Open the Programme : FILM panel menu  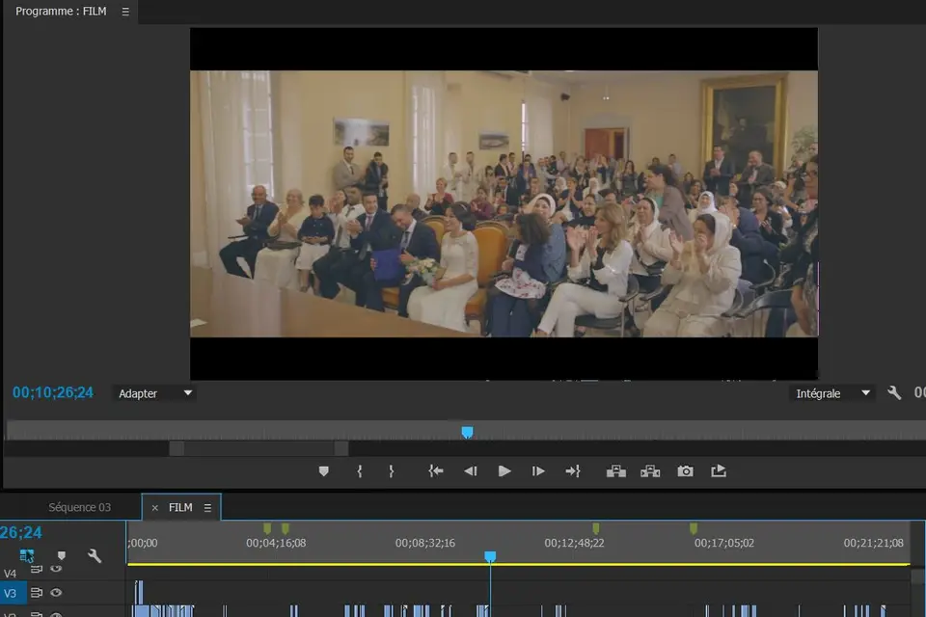[x=125, y=12]
